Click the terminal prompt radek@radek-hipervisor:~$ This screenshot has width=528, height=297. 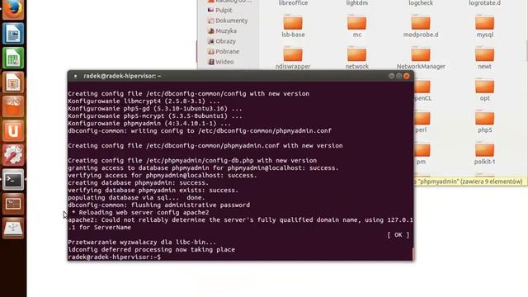tap(114, 257)
